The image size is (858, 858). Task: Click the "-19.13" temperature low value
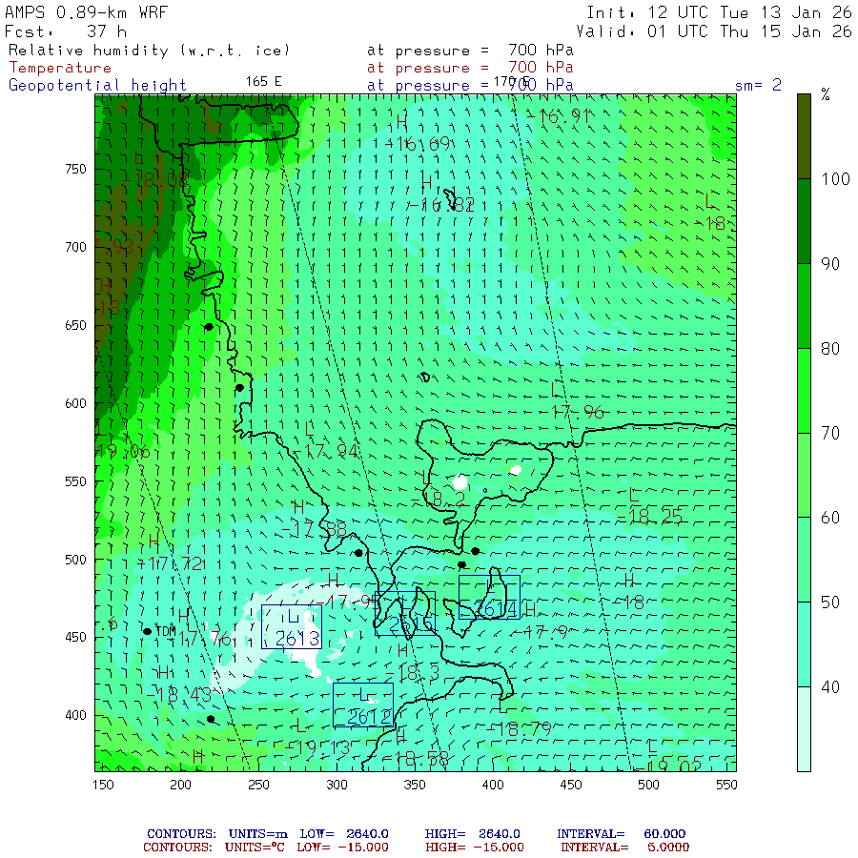point(317,748)
